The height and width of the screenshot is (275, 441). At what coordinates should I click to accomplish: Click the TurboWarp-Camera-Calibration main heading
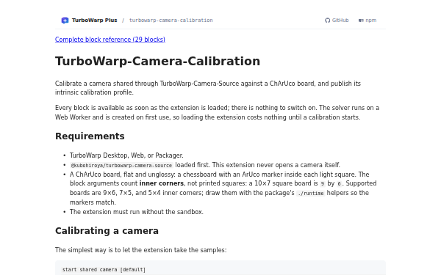pos(157,61)
